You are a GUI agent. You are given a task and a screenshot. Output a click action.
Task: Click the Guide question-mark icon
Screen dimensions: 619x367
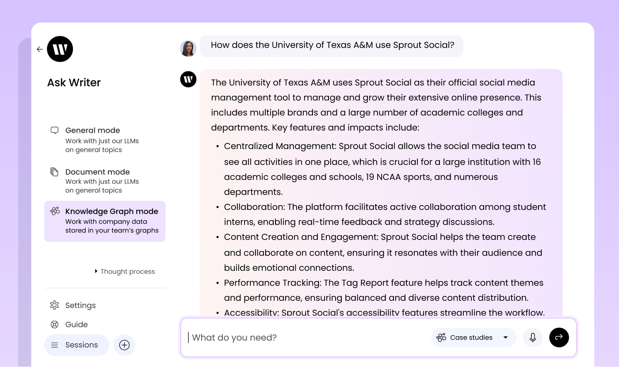pyautogui.click(x=54, y=324)
